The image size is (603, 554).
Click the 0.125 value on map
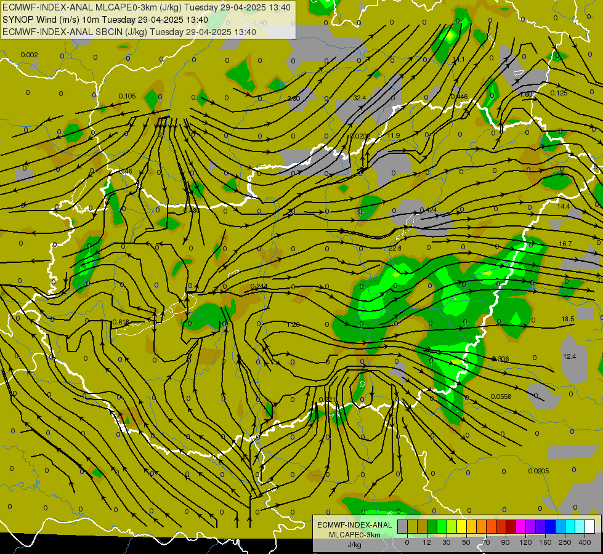point(559,93)
